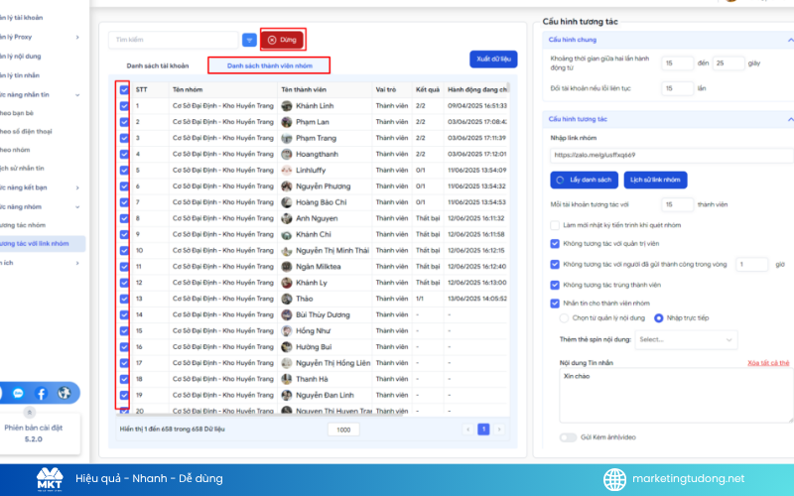Select 'Nhập trực tiếp' radio option

pos(658,317)
